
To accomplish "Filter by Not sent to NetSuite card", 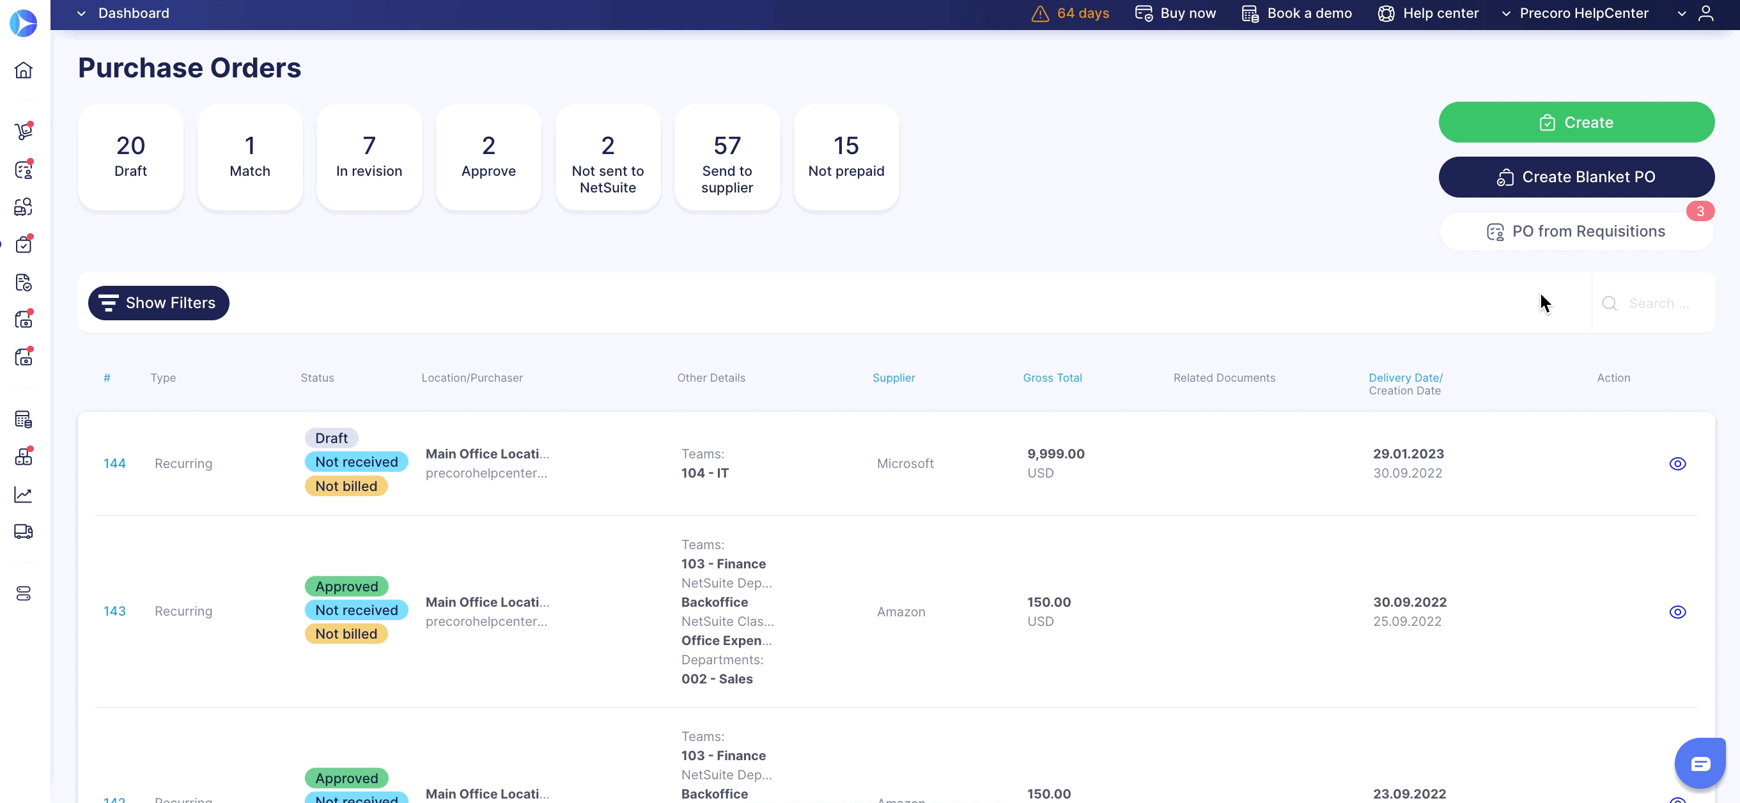I will [608, 157].
